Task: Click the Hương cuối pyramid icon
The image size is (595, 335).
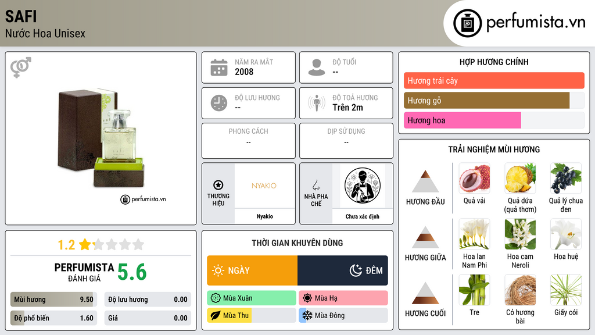Action: pyautogui.click(x=425, y=293)
